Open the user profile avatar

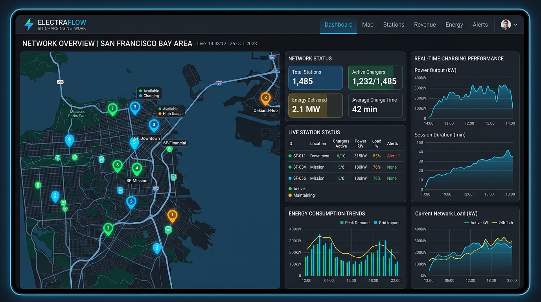pyautogui.click(x=506, y=24)
